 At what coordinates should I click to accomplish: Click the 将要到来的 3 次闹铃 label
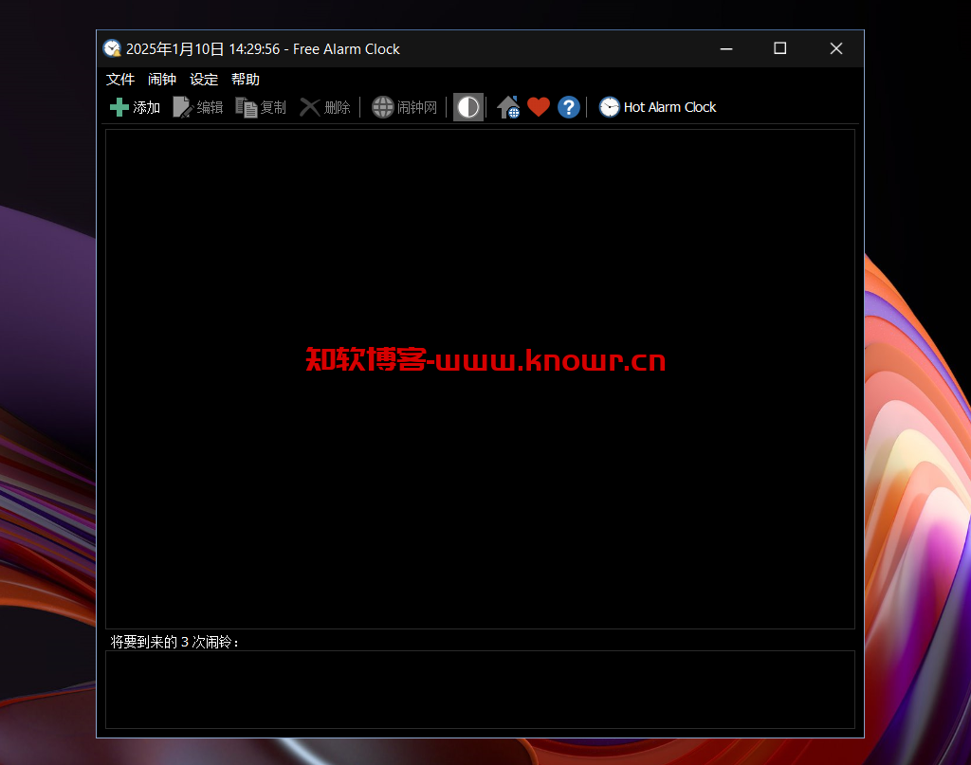click(174, 642)
